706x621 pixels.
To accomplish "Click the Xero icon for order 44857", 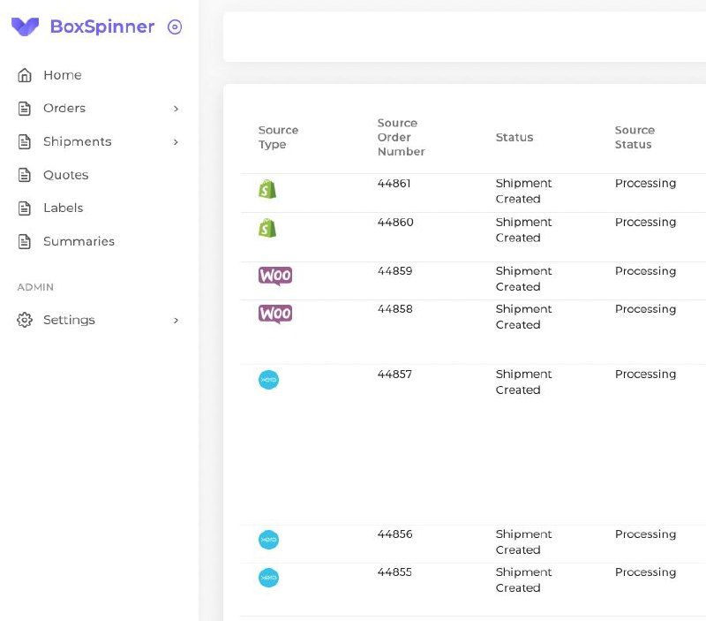I will 269,380.
